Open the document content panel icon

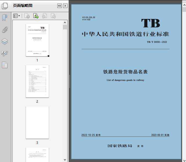click(5, 65)
